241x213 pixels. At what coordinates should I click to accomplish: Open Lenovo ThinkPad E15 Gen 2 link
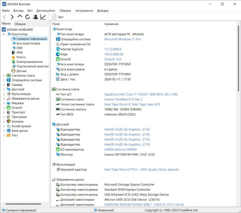point(123,99)
